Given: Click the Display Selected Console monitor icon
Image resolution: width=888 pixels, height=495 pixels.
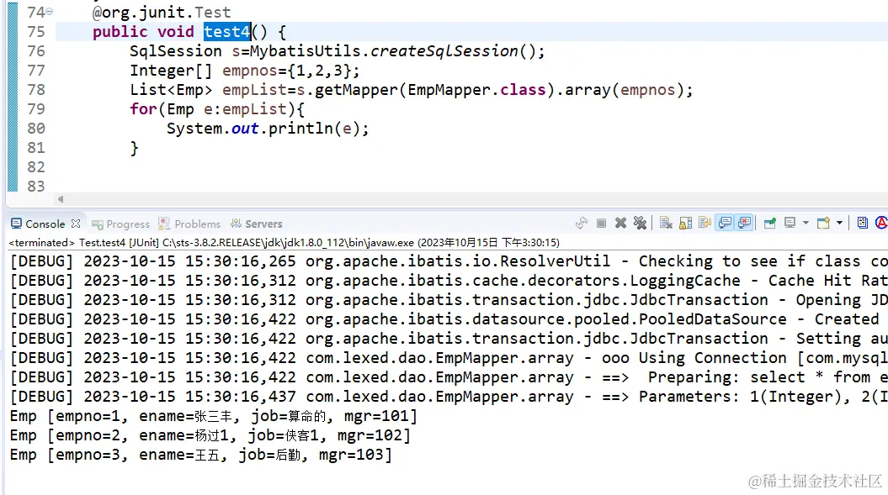Looking at the screenshot, I should click(x=790, y=224).
